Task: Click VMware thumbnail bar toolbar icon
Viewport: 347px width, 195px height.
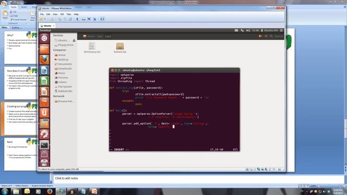Action: click(83, 19)
